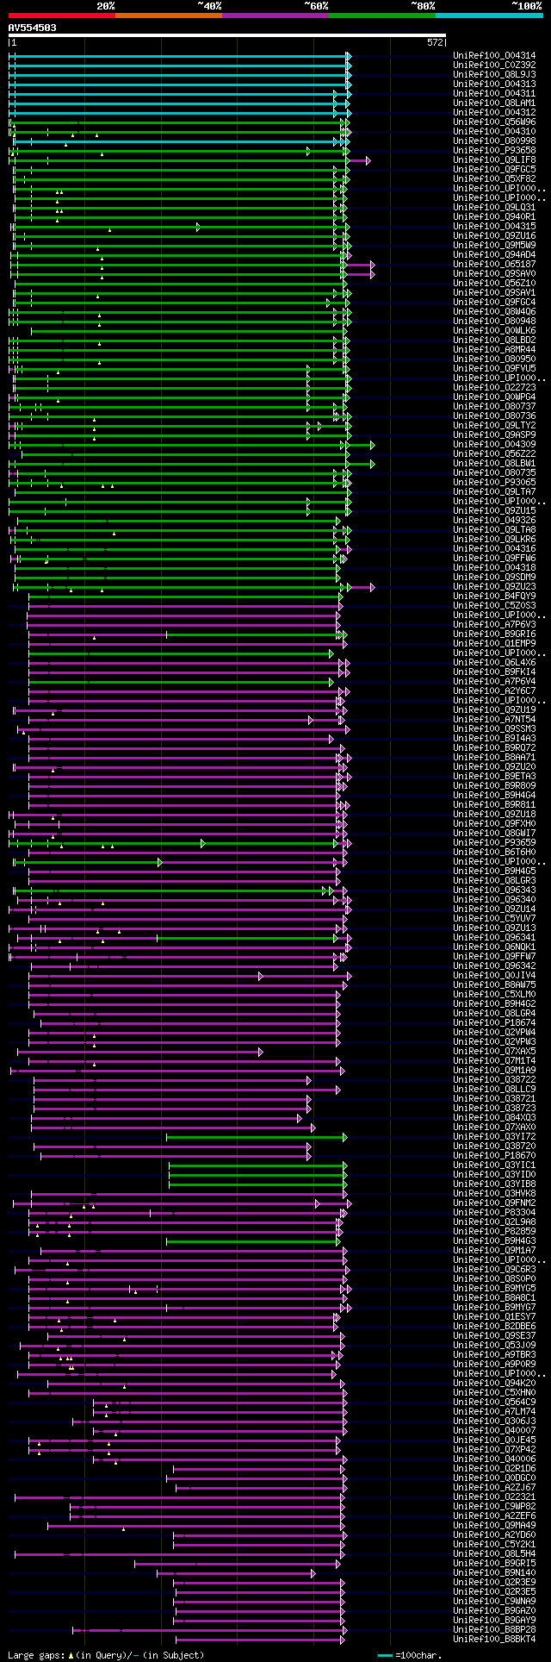Select hit UniRef100_Q9LTY2
Image resolution: width=551 pixels, height=1662 pixels.
coord(494,425)
